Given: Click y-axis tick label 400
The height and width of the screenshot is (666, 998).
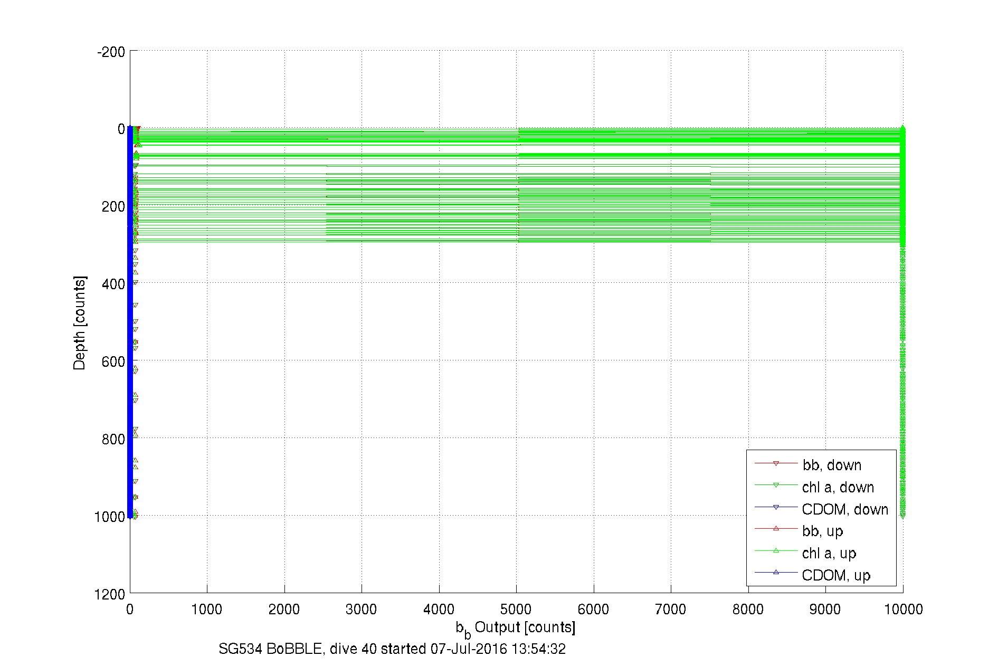Looking at the screenshot, I should tap(113, 284).
